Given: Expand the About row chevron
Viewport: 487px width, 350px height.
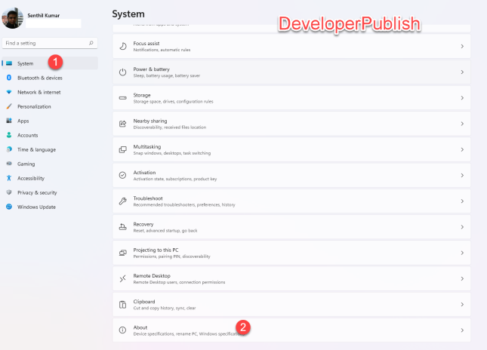Looking at the screenshot, I should coord(461,330).
